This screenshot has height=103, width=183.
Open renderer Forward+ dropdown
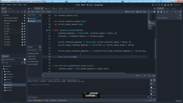pos(178,5)
